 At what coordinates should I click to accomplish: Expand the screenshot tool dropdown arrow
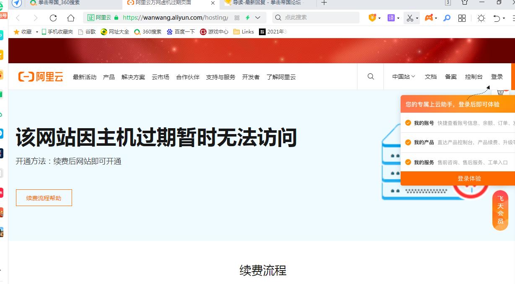coord(417,18)
